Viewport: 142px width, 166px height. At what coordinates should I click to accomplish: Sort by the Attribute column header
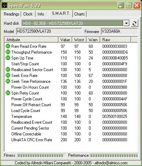[x=31, y=40]
